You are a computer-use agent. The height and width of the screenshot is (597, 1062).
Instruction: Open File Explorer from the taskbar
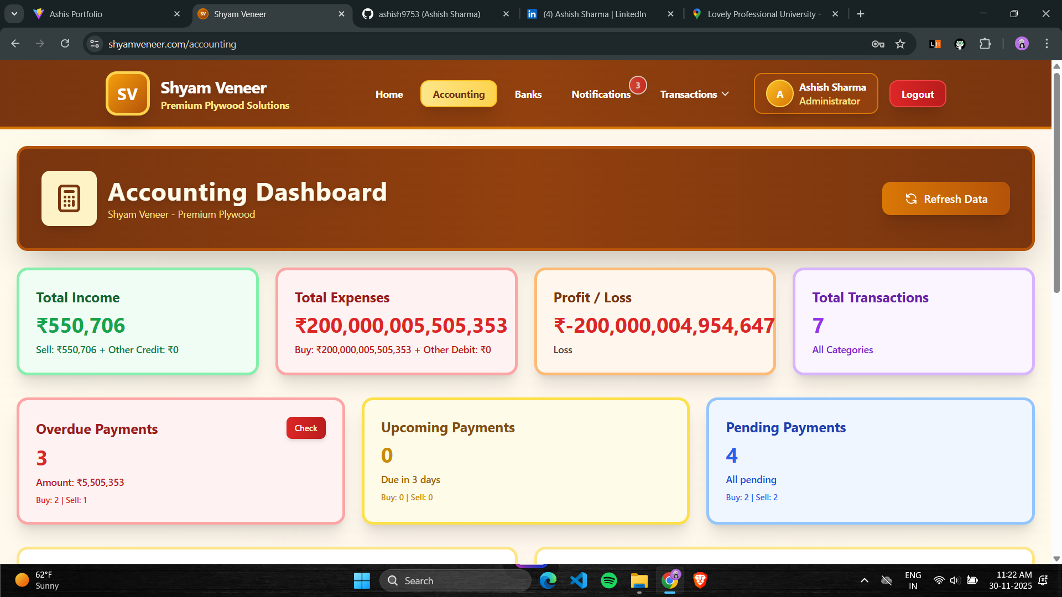pyautogui.click(x=639, y=580)
